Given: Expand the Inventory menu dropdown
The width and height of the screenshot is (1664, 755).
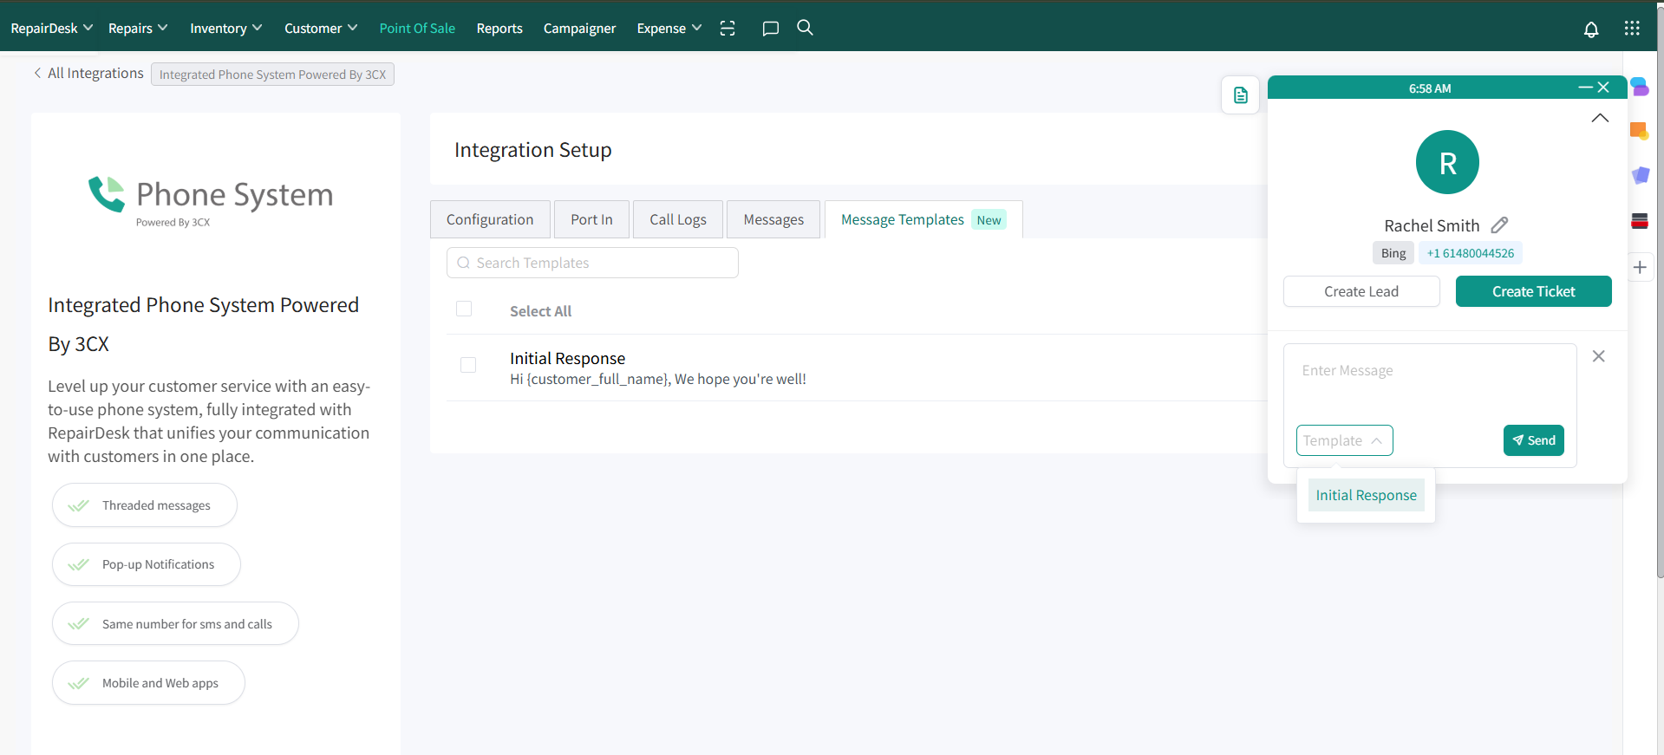Looking at the screenshot, I should pos(225,29).
